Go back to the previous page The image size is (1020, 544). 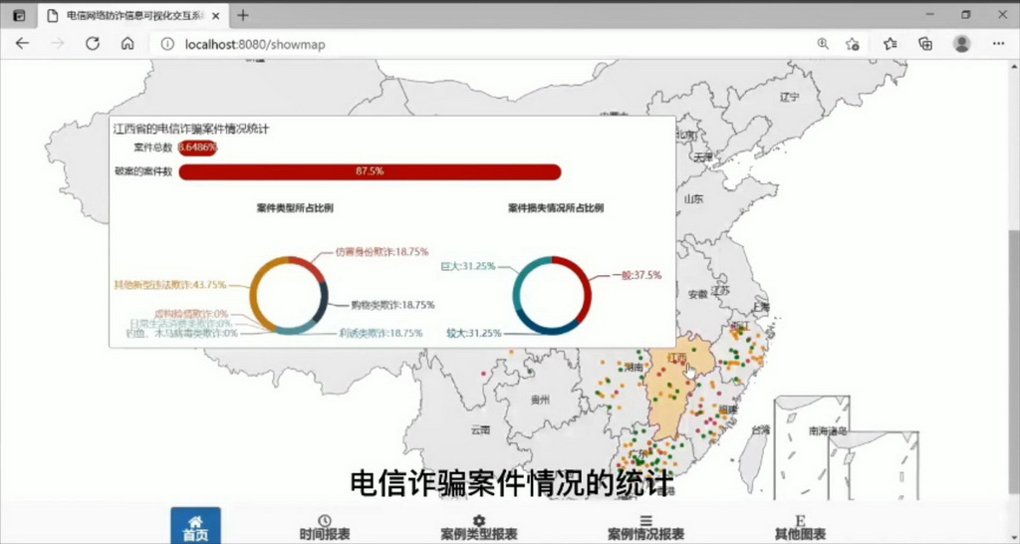point(22,44)
